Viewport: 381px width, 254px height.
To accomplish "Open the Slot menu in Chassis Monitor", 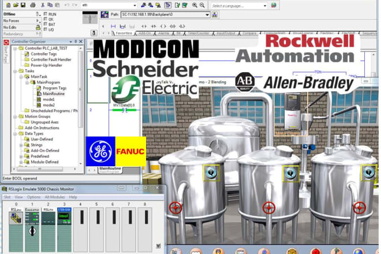I will [x=7, y=197].
